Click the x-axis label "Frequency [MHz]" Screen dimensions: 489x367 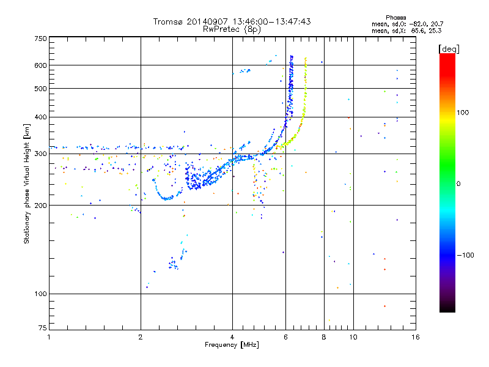[x=232, y=345]
